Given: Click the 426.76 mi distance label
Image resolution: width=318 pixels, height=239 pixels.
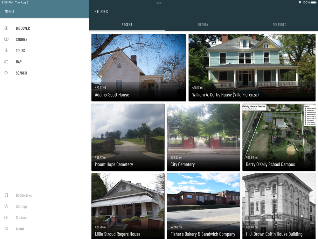Looking at the screenshot, I should pos(100,227).
